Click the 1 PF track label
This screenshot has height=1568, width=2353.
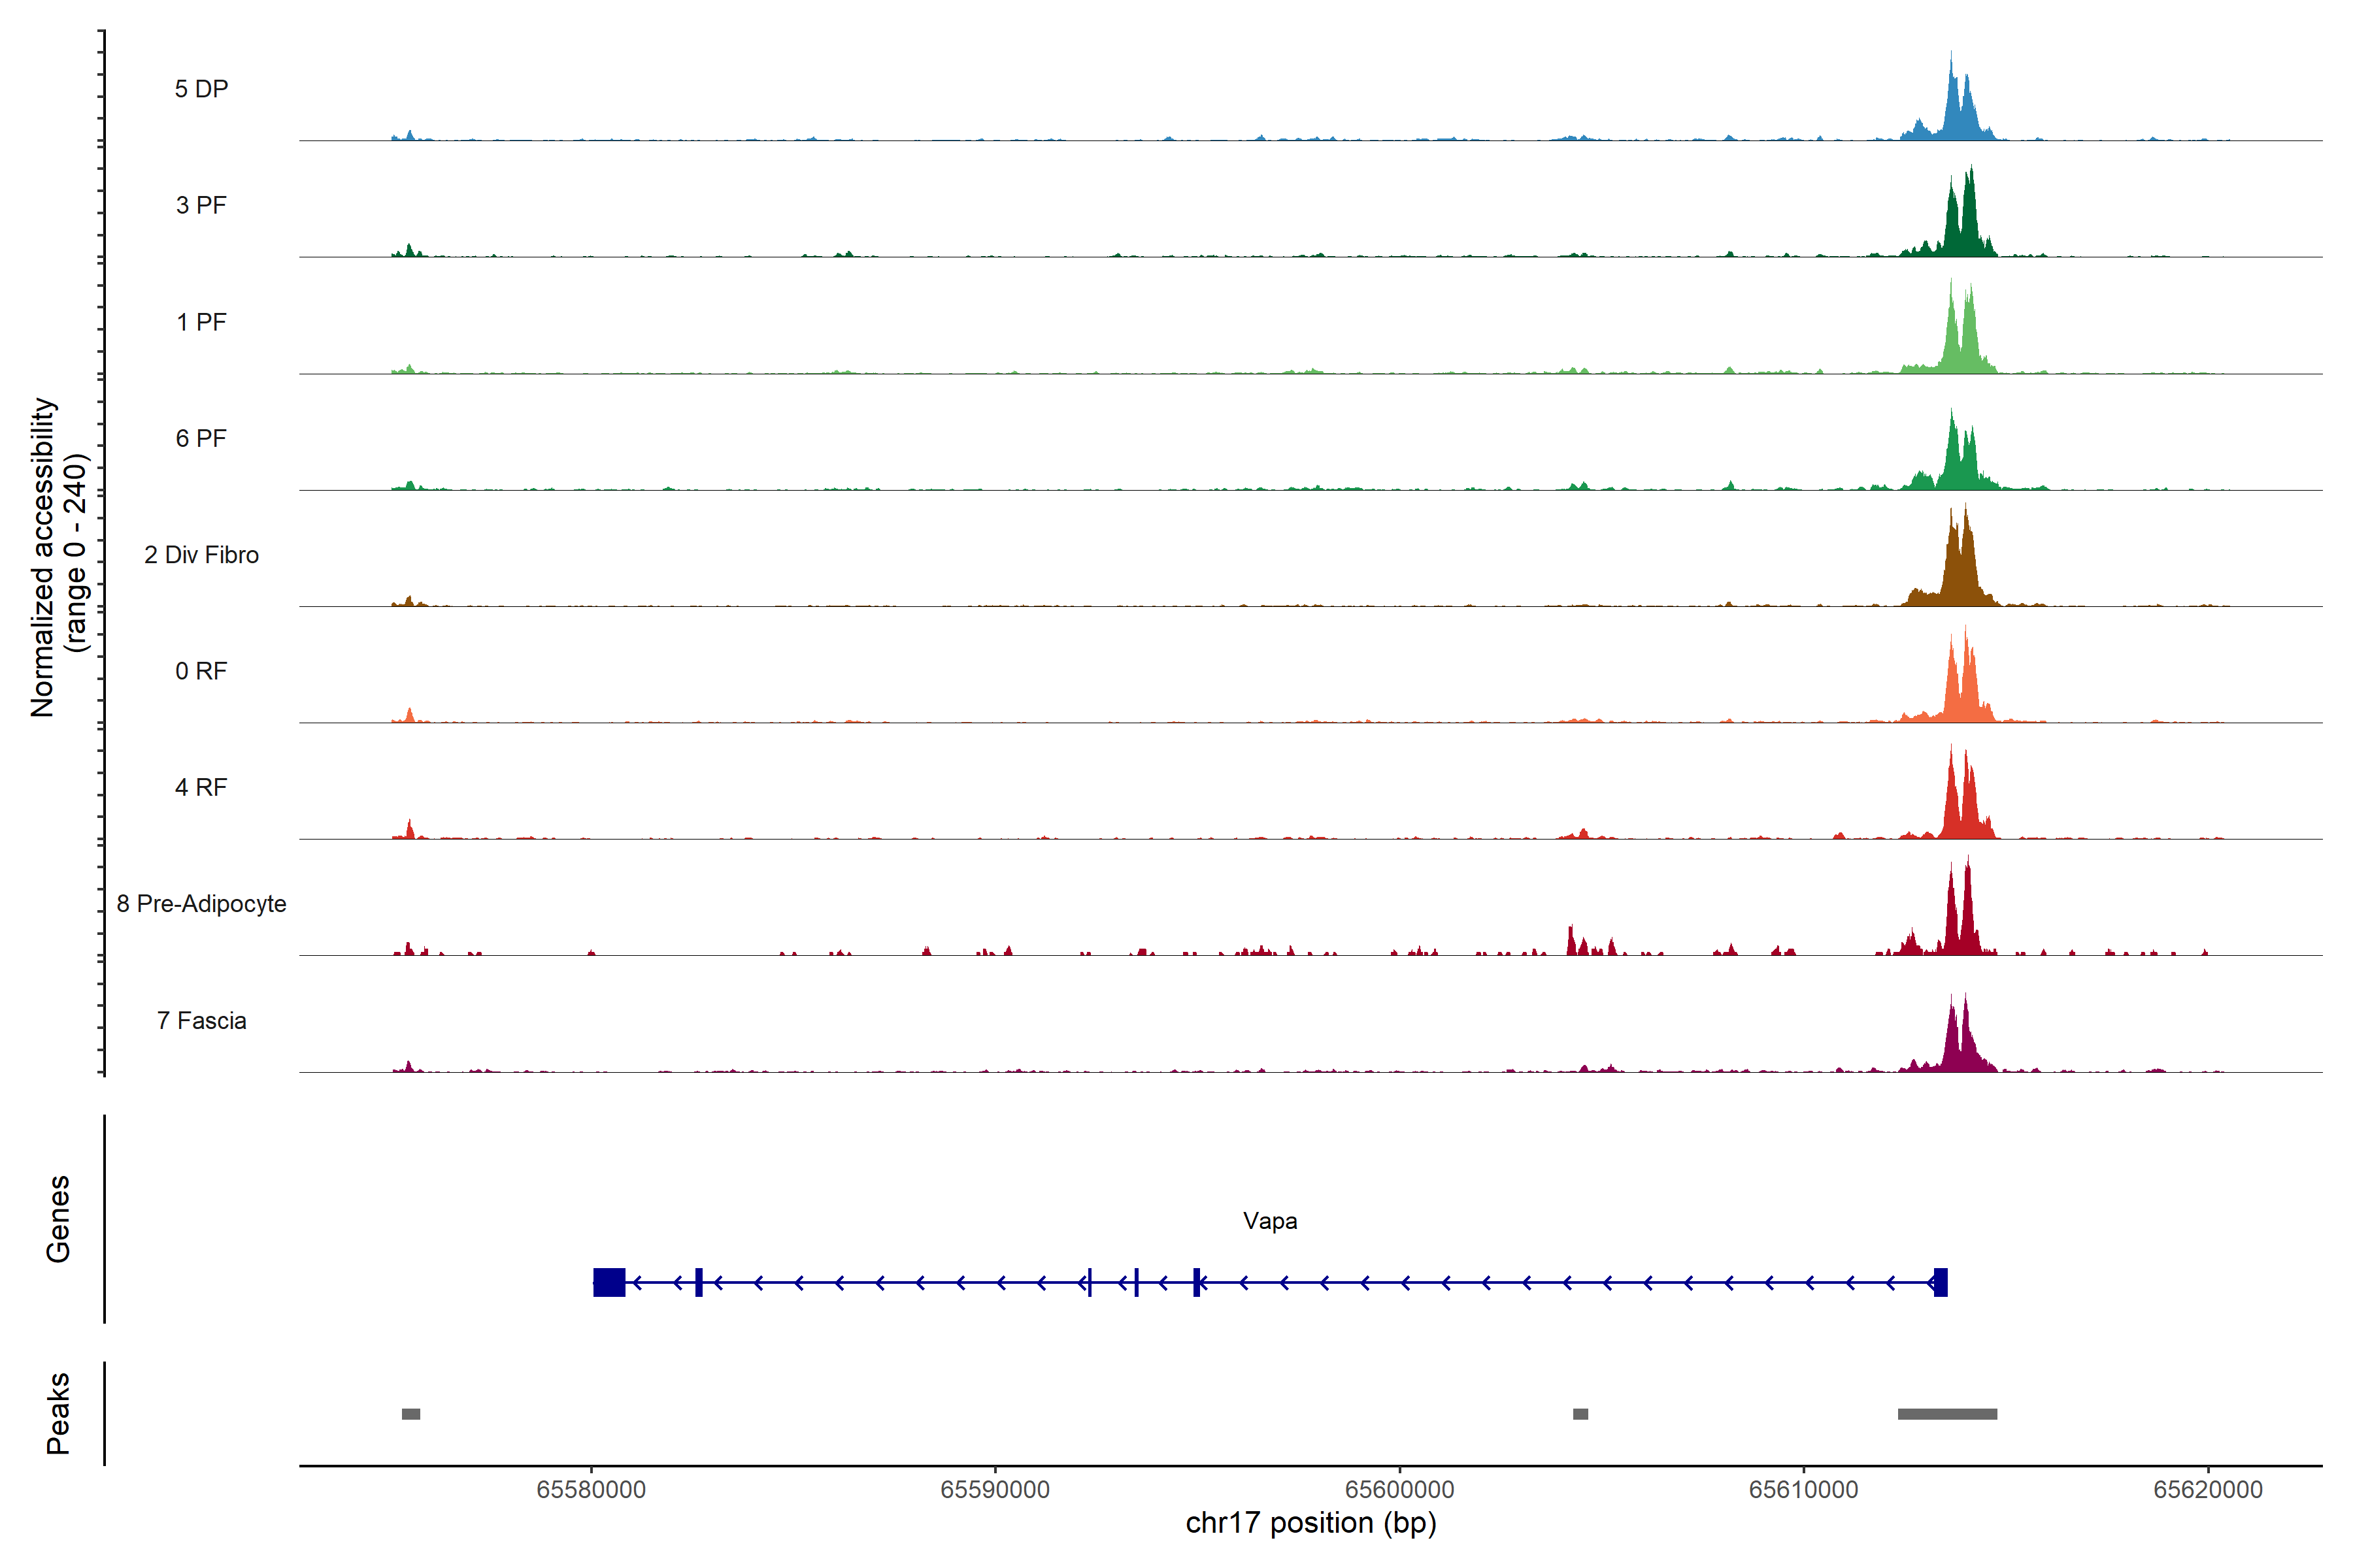point(201,322)
